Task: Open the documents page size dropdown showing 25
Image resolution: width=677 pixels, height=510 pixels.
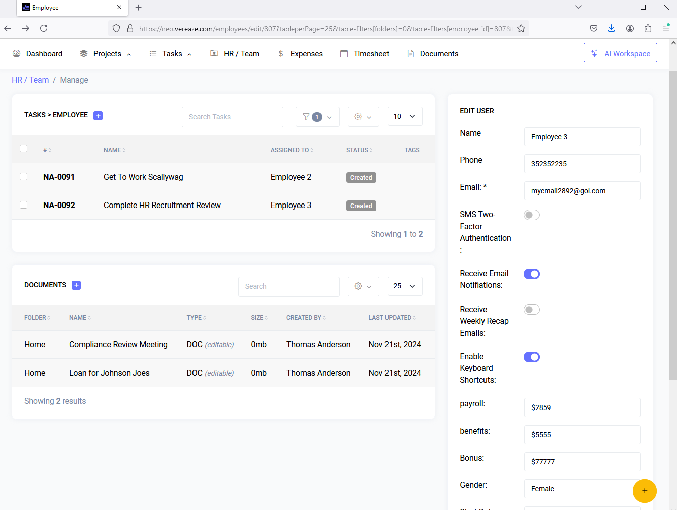Action: pyautogui.click(x=405, y=286)
